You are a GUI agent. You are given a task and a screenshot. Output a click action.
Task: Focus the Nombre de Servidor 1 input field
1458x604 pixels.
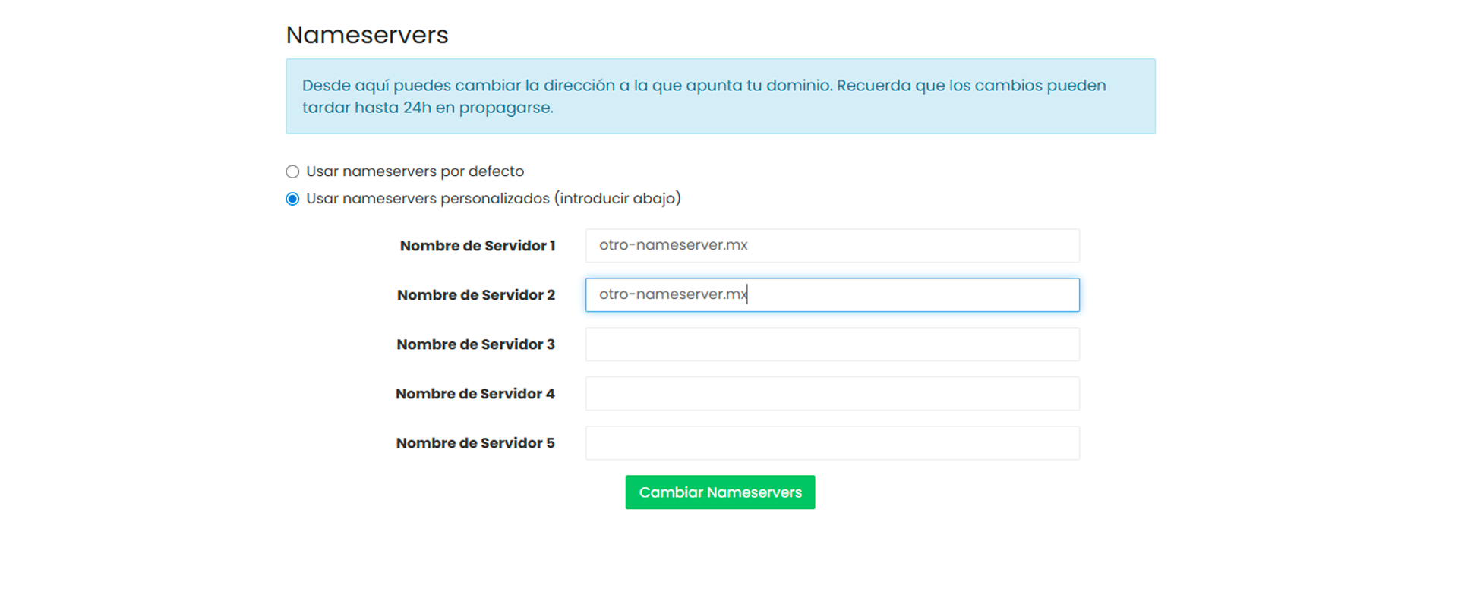832,246
